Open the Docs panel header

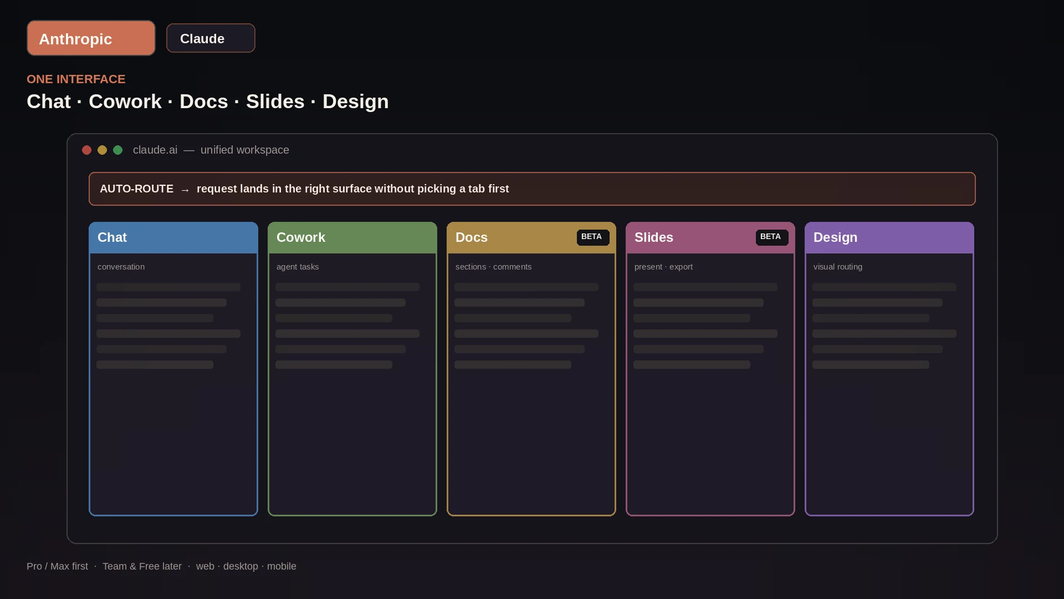click(x=531, y=238)
